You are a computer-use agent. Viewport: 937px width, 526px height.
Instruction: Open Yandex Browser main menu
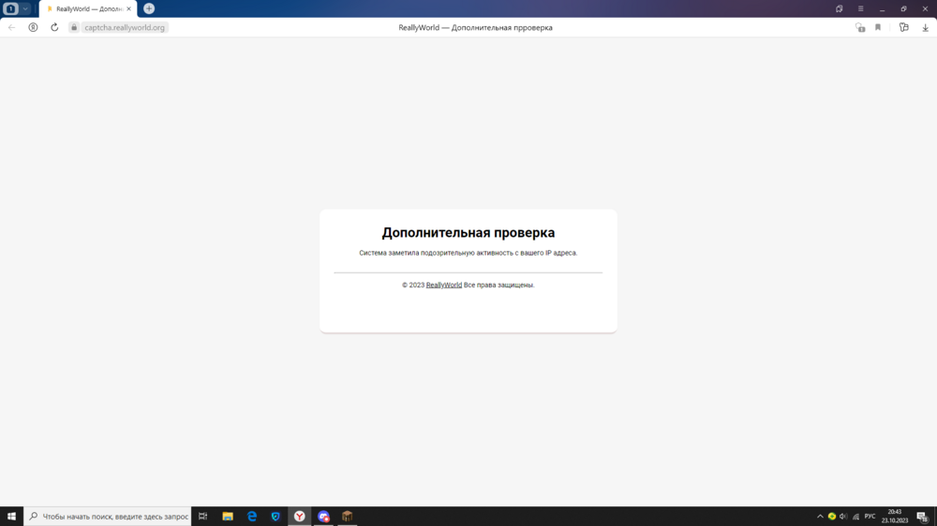pyautogui.click(x=860, y=9)
